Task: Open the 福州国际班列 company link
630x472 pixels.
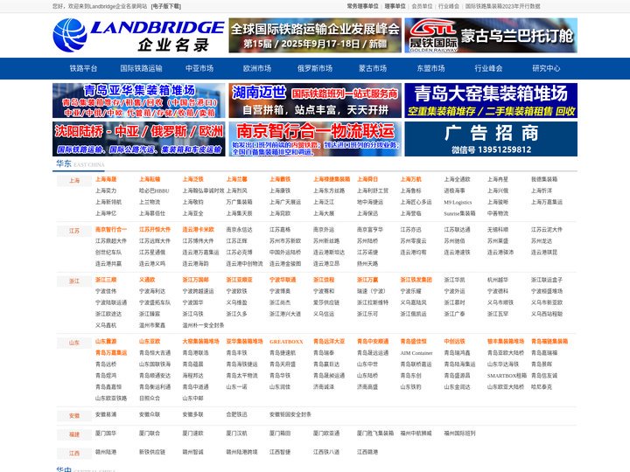Action: 459,434
